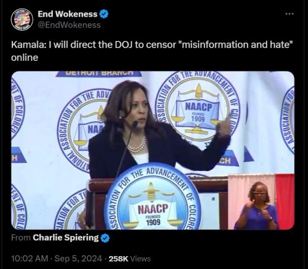Image resolution: width=308 pixels, height=269 pixels.
Task: Click the microphone in the video
Action: click(135, 124)
